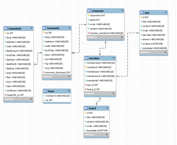Click the diamond icon beside boarddate
The width and height of the screenshot is (177, 145).
[x=85, y=130]
